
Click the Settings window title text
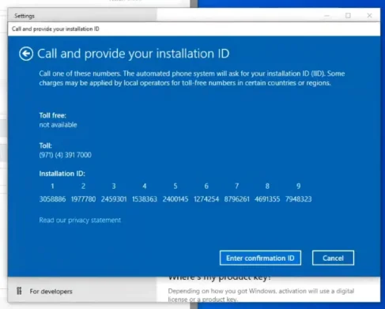pyautogui.click(x=25, y=16)
